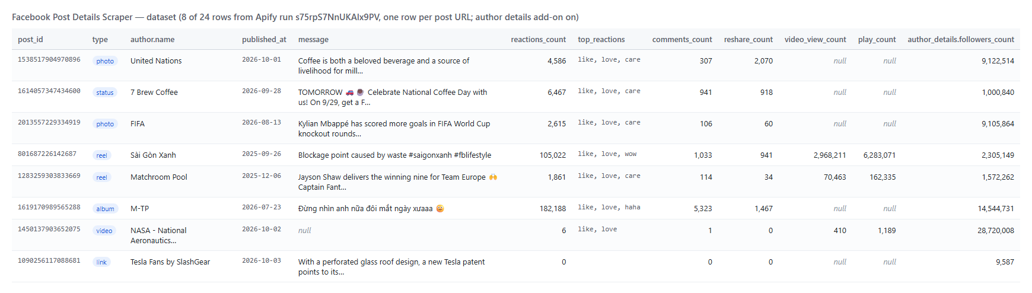1032x293 pixels.
Task: Click author name M-TP
Action: tap(139, 209)
